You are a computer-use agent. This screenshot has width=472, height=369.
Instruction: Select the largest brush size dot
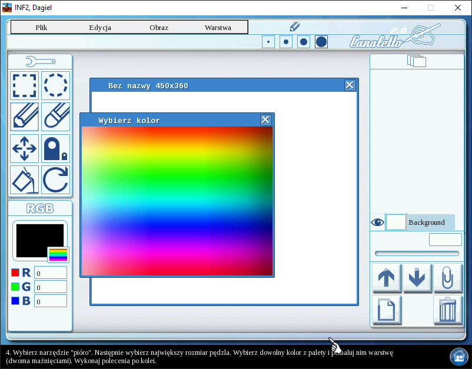coord(321,42)
